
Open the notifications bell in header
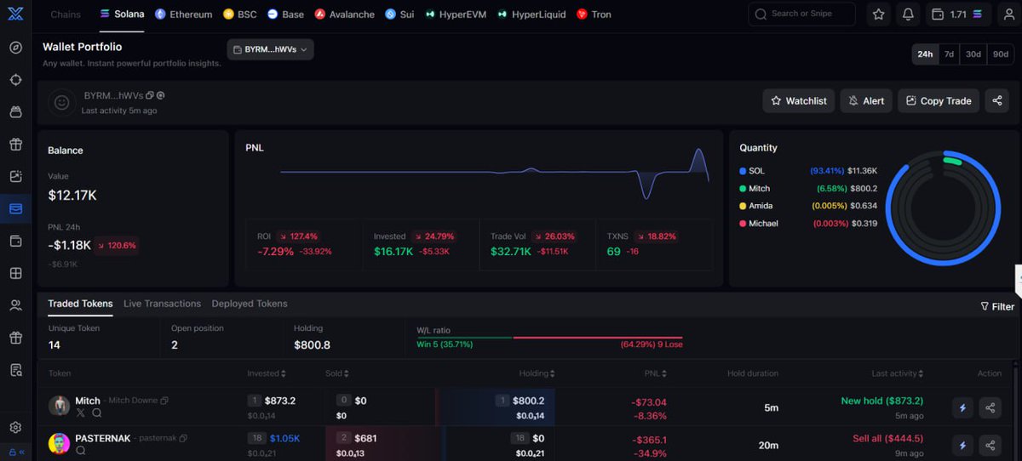pos(908,14)
